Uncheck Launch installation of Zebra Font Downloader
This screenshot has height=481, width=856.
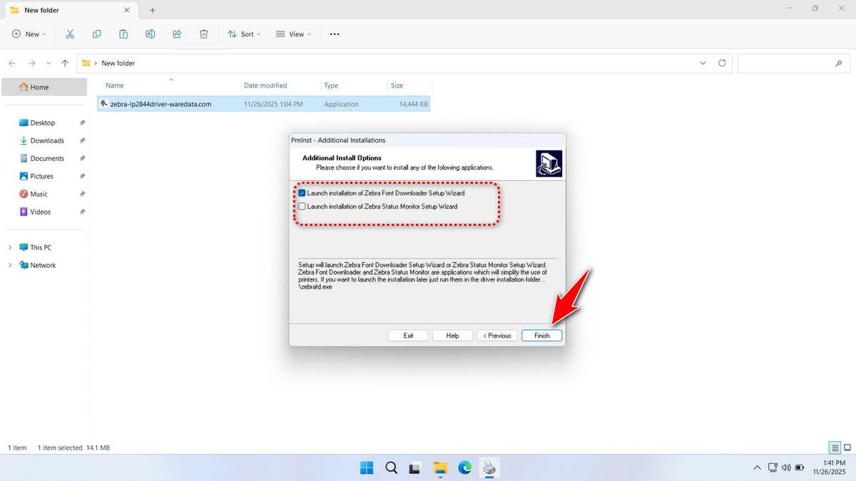click(x=302, y=192)
